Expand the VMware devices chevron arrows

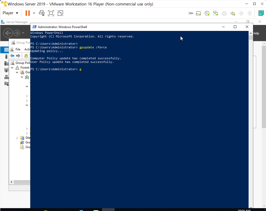[191, 13]
